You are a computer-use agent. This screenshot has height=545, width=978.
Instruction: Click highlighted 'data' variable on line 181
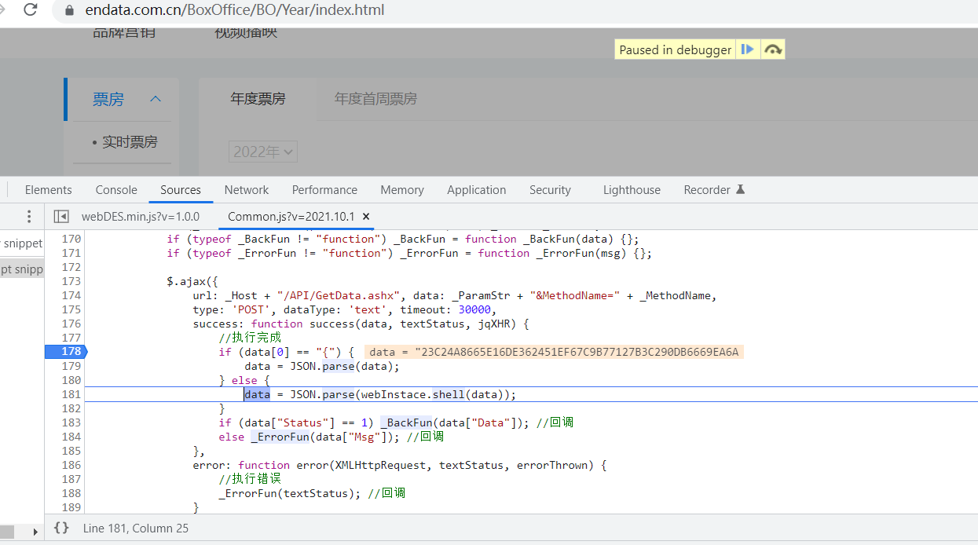[x=258, y=394]
